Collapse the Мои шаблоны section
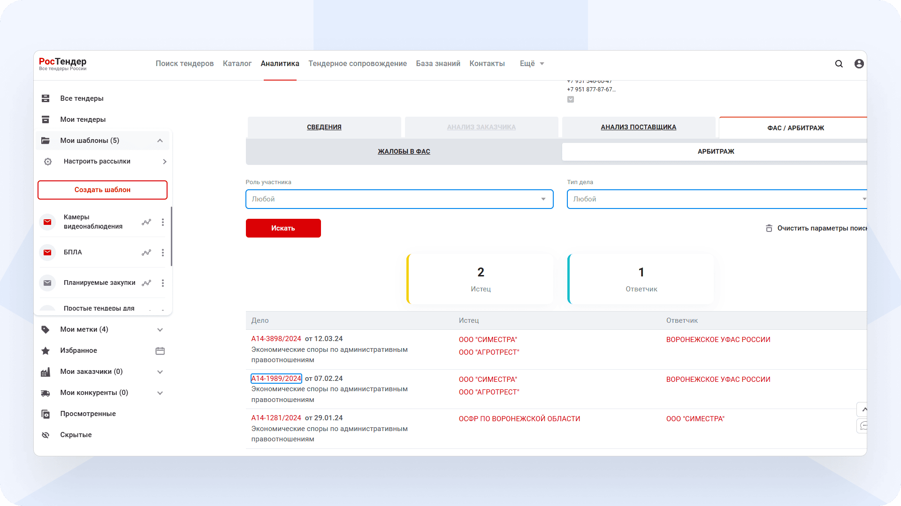This screenshot has width=901, height=506. 160,141
